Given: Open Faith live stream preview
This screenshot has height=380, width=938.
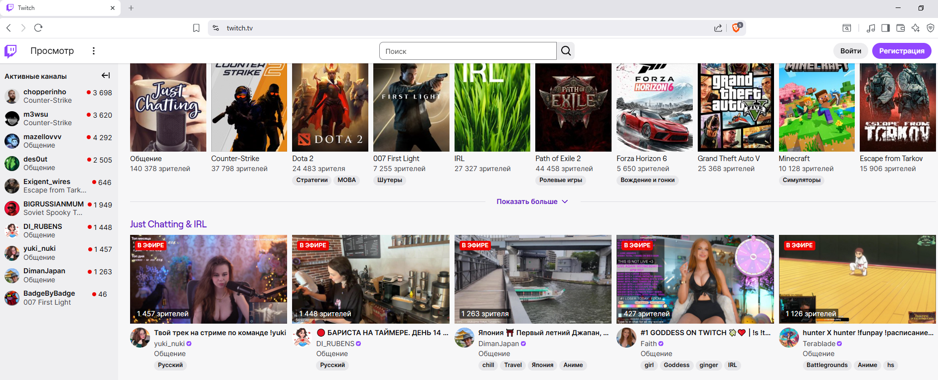Looking at the screenshot, I should click(x=695, y=279).
